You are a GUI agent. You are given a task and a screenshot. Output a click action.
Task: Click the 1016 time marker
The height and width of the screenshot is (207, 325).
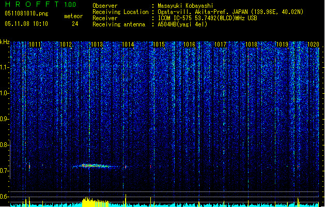click(190, 45)
